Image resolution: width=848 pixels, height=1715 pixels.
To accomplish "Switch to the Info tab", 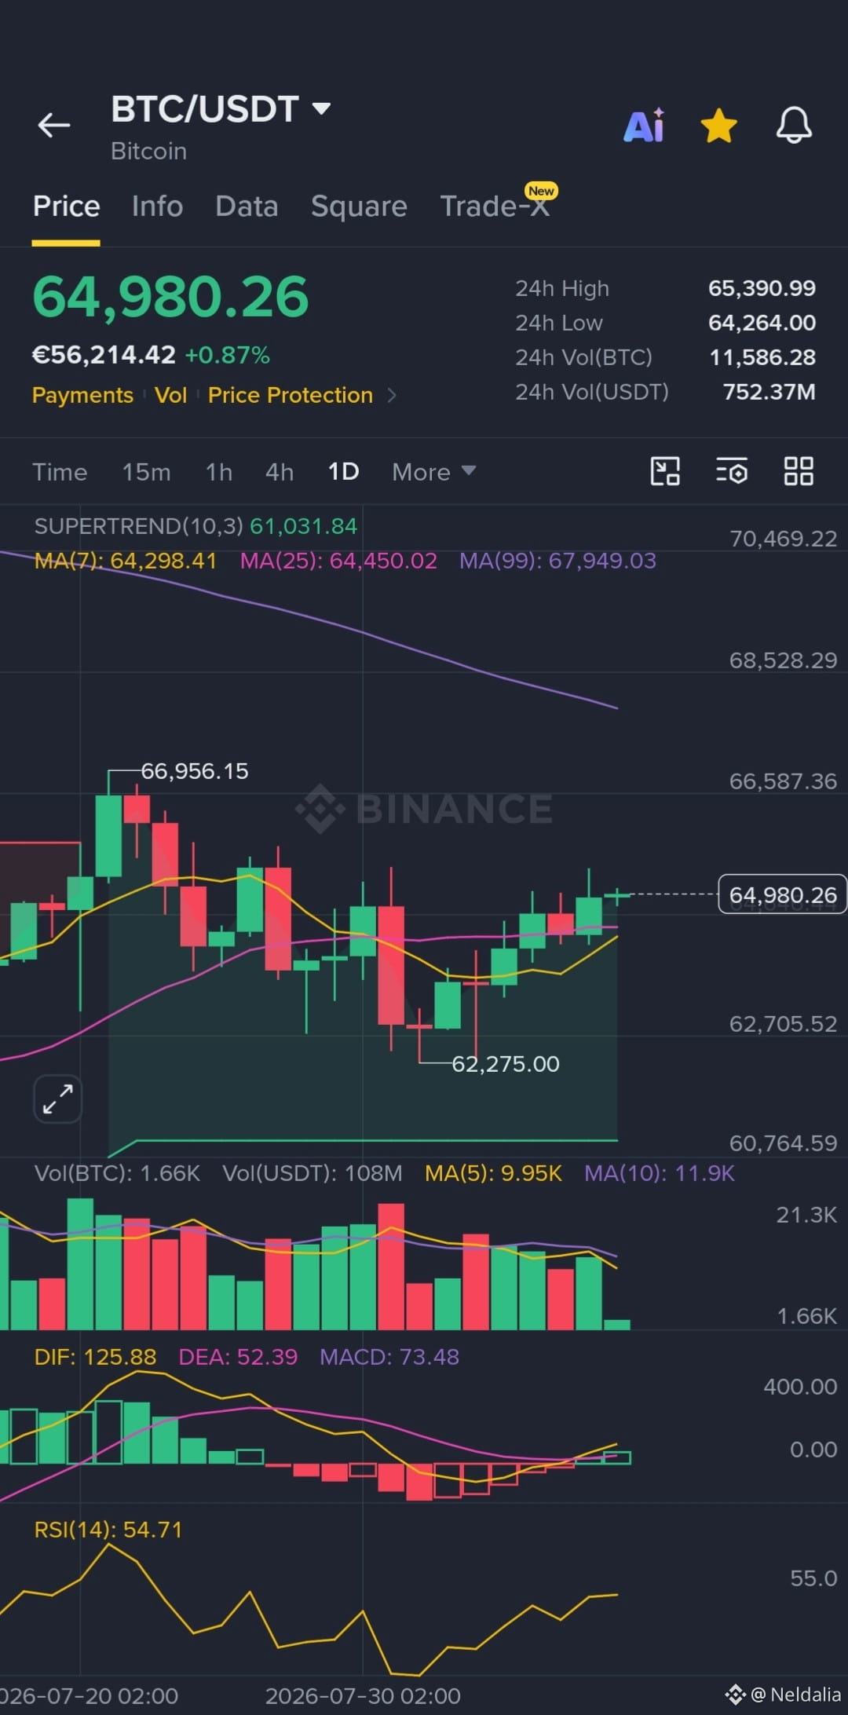I will pyautogui.click(x=157, y=207).
